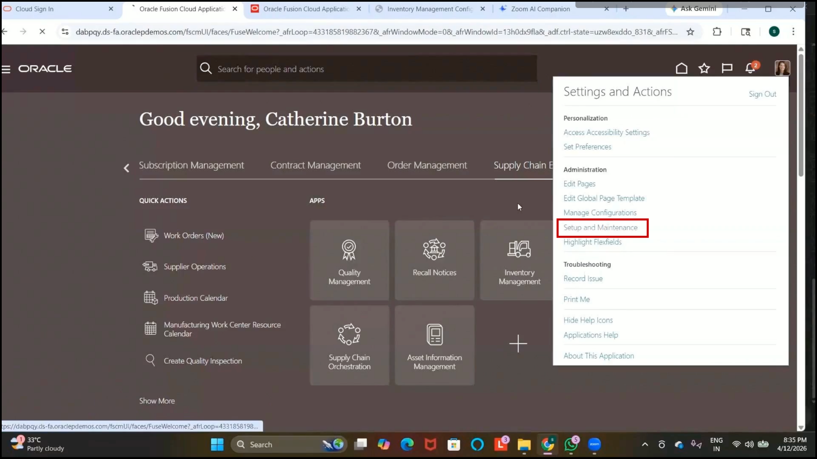
Task: Open the Watchlist flag icon
Action: point(727,68)
